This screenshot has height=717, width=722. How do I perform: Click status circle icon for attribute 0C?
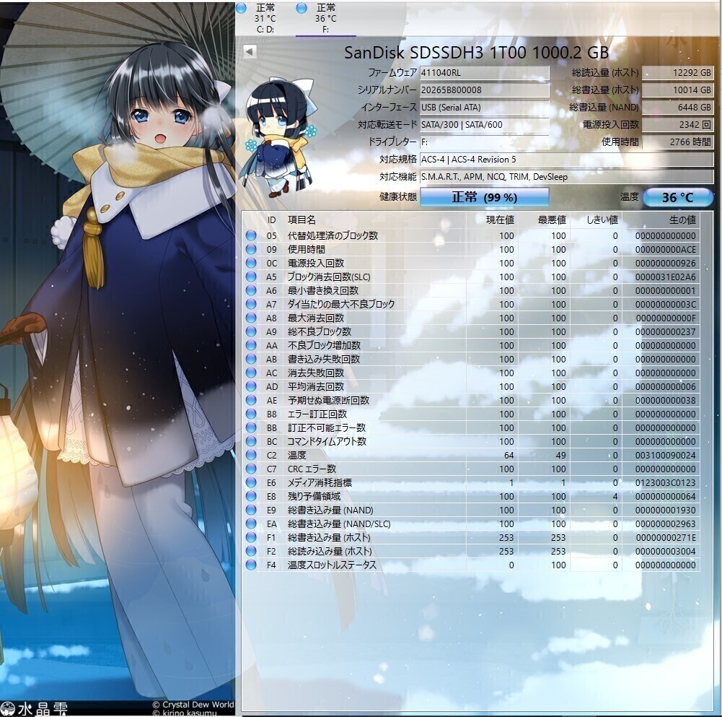(x=251, y=263)
